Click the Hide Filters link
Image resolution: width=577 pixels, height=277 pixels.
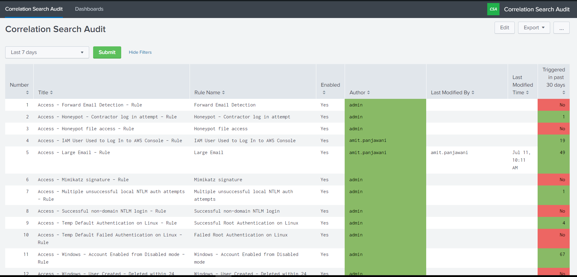(140, 52)
